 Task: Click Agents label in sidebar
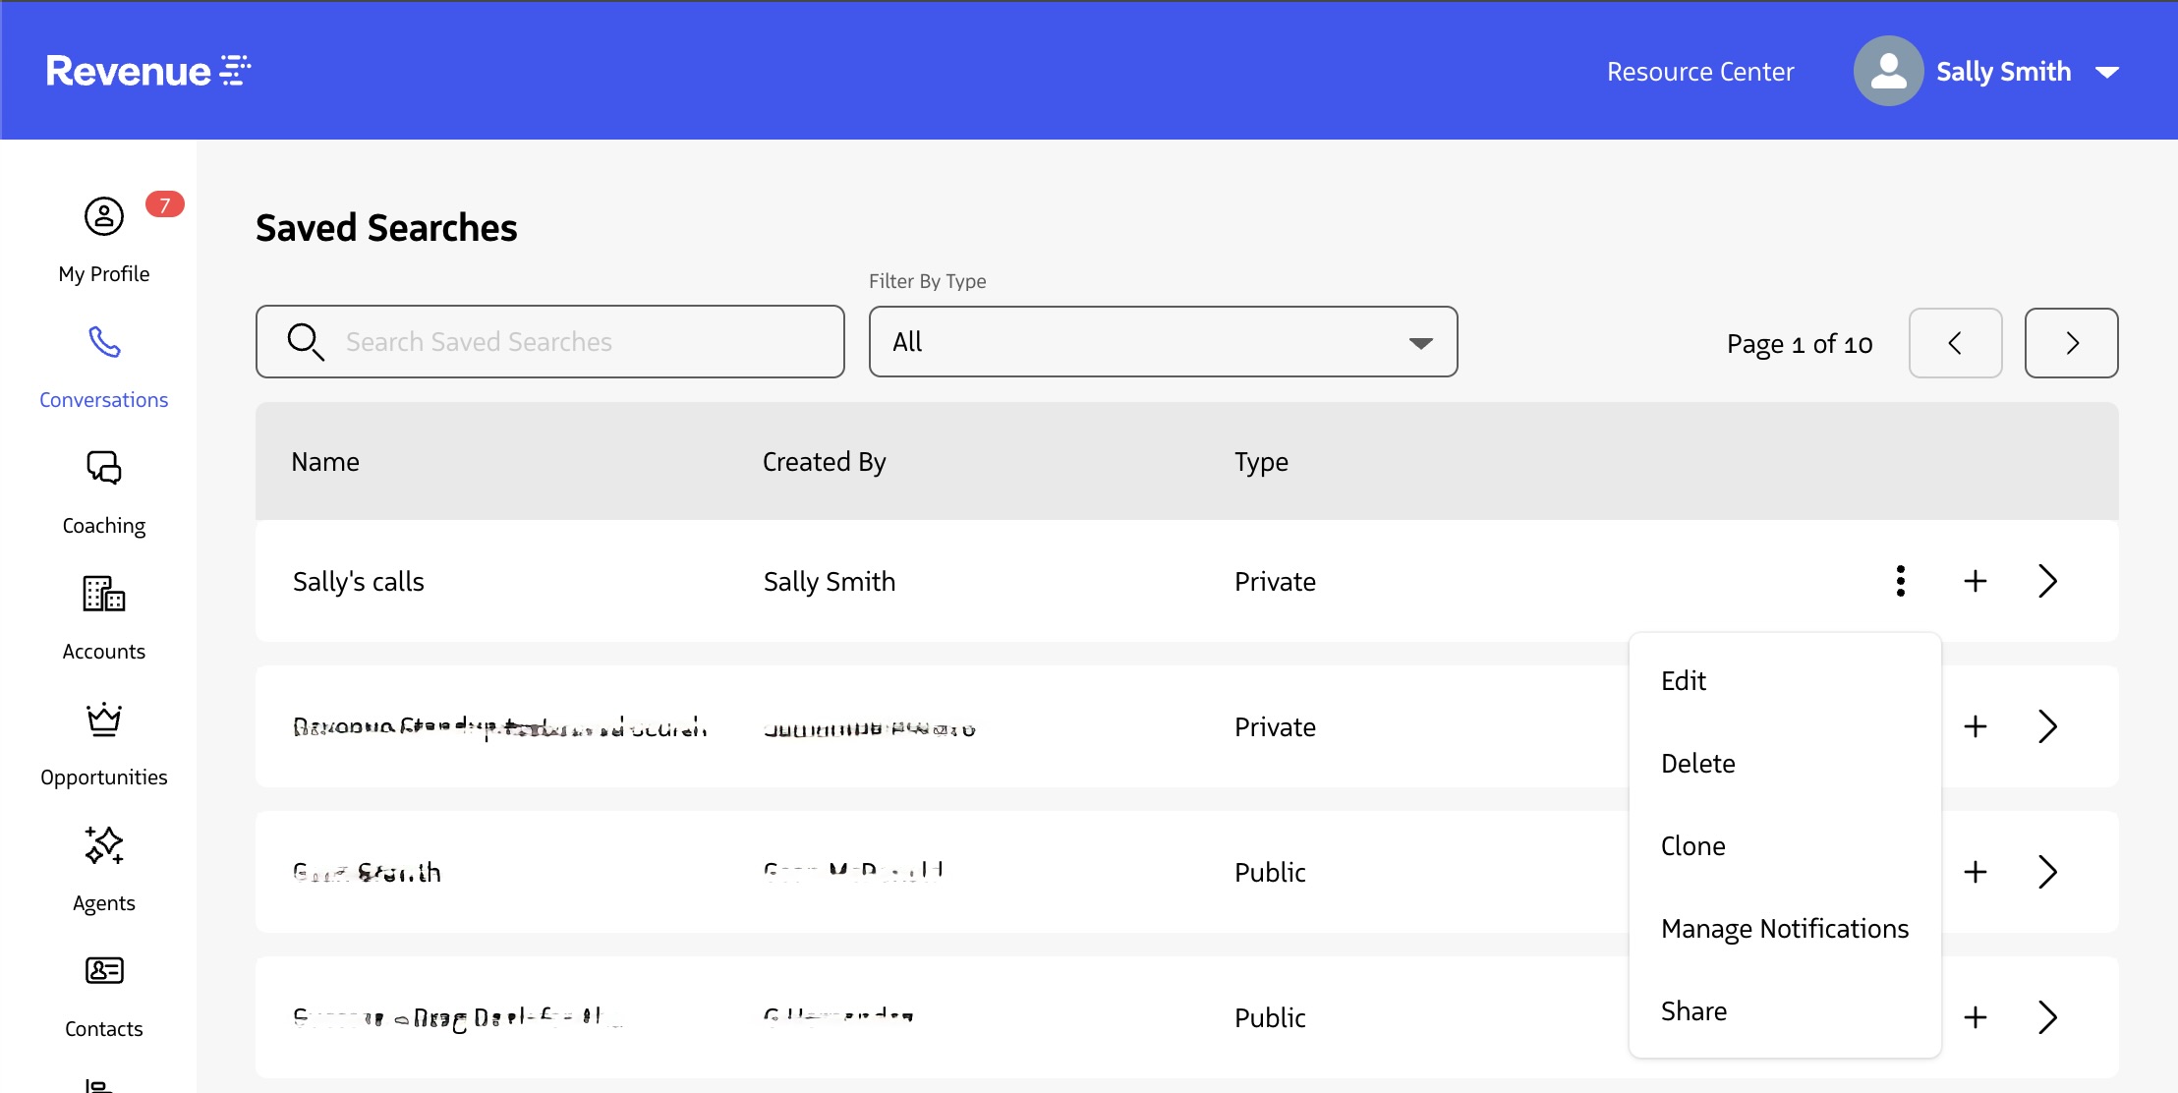[104, 903]
